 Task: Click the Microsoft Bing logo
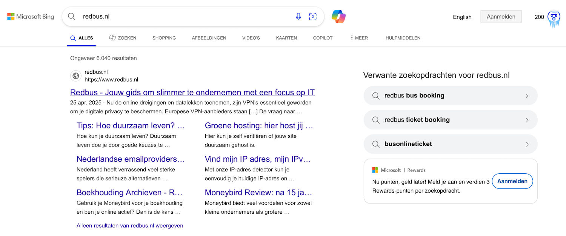30,16
